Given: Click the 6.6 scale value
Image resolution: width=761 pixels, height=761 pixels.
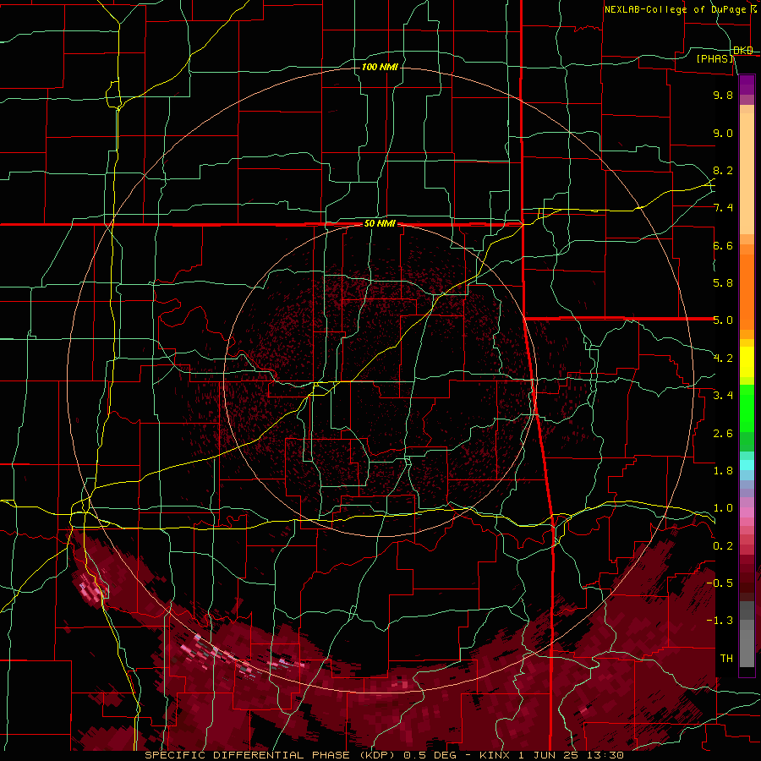Looking at the screenshot, I should (x=723, y=245).
